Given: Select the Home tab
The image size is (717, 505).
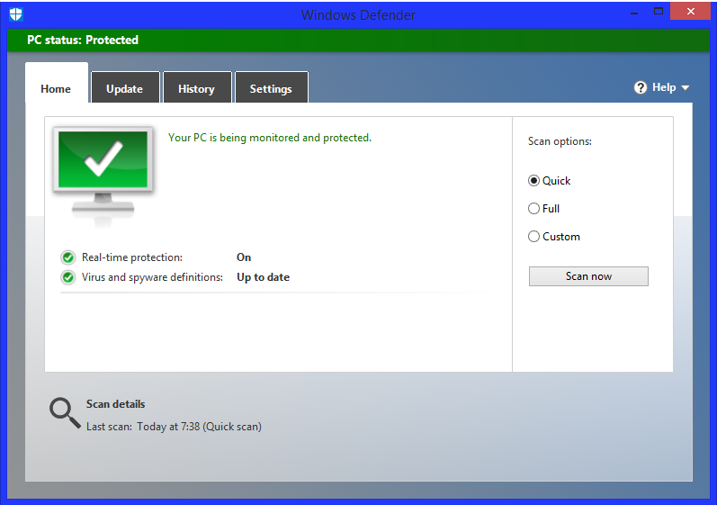Looking at the screenshot, I should pyautogui.click(x=56, y=89).
